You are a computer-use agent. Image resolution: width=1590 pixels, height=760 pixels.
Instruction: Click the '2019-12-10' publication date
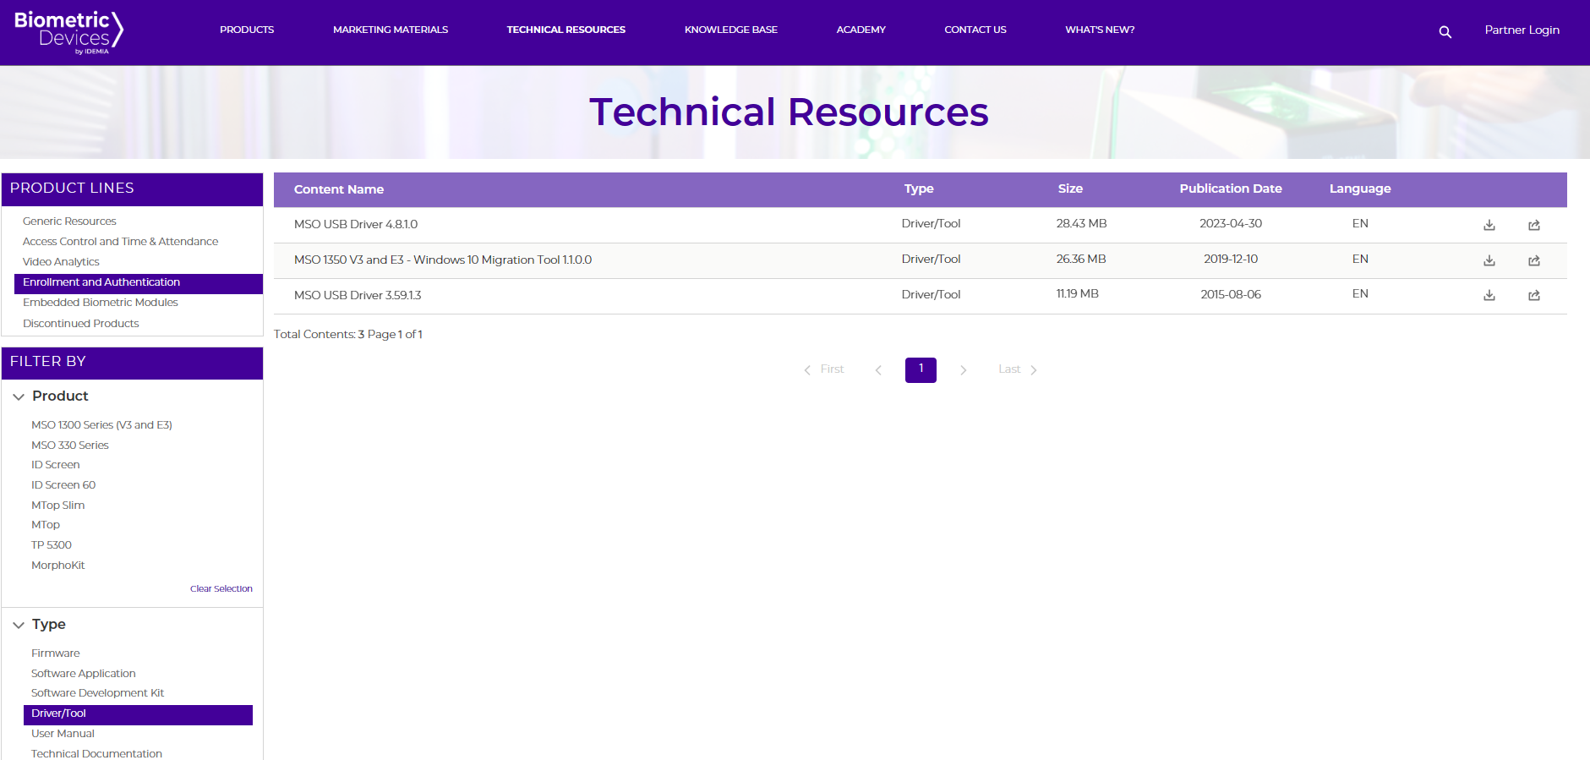click(x=1231, y=260)
